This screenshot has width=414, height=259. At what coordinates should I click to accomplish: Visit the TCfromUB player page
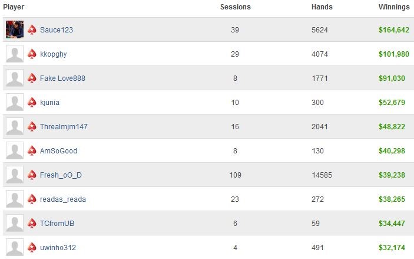click(57, 224)
